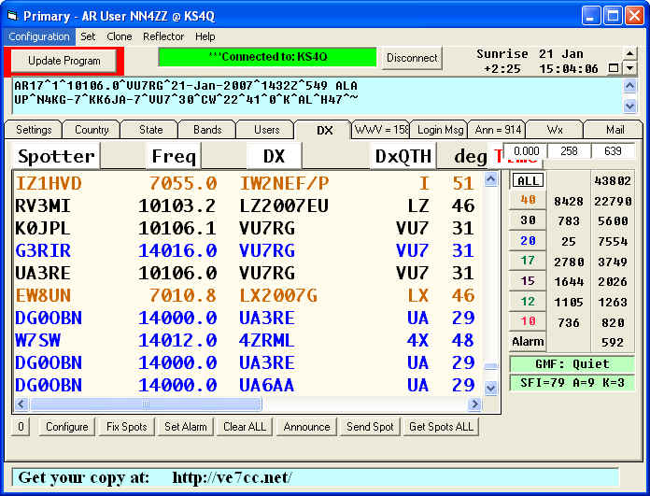Viewport: 650px width, 496px height.
Task: Click the small square box beside the clock
Action: click(x=614, y=68)
